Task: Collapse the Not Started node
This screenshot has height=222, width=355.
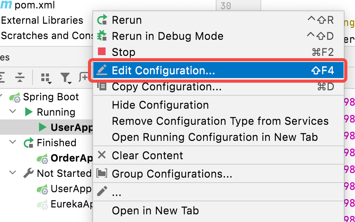Action: tap(13, 173)
